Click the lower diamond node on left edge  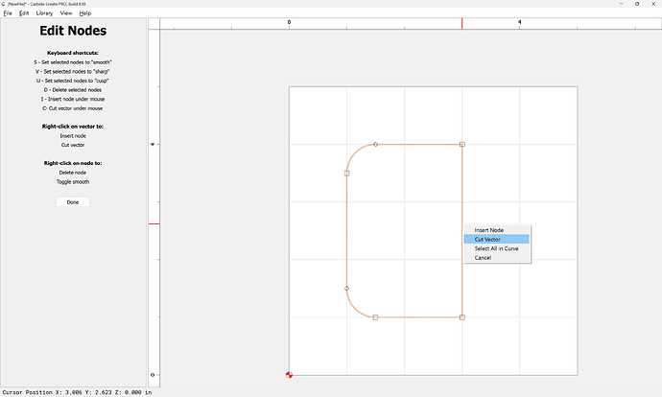click(346, 288)
